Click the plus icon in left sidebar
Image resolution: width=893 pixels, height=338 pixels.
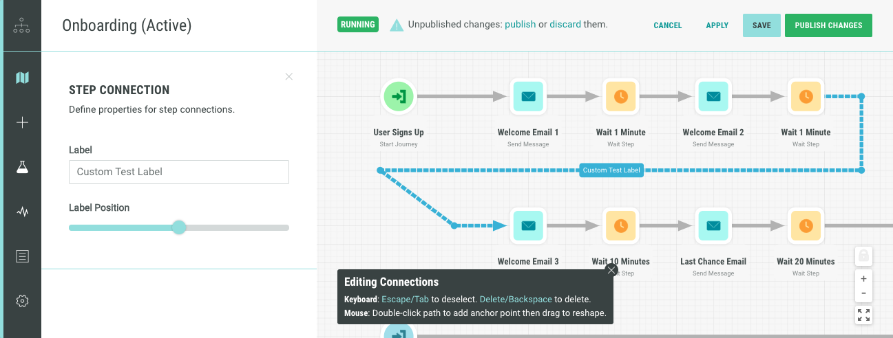(22, 122)
